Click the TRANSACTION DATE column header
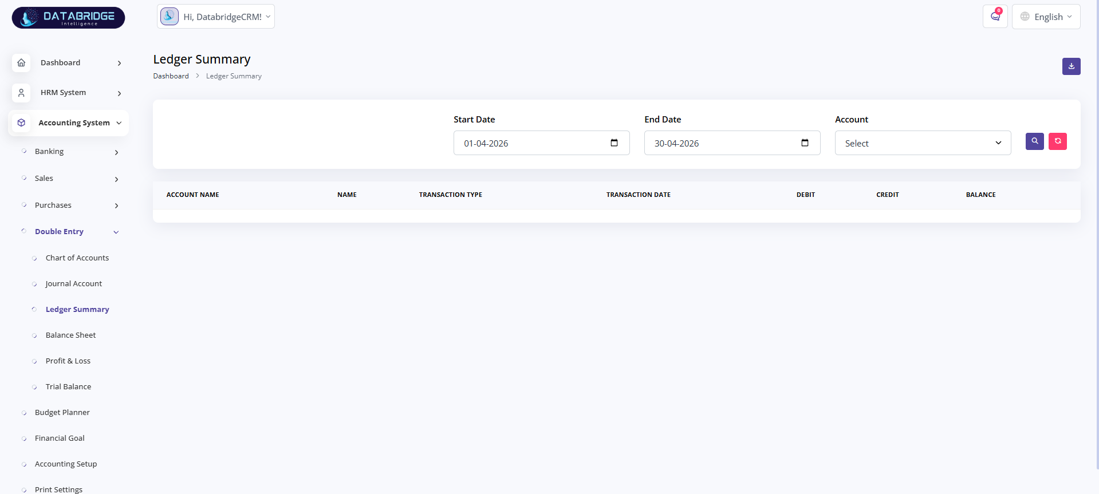Viewport: 1099px width, 494px height. coord(639,195)
